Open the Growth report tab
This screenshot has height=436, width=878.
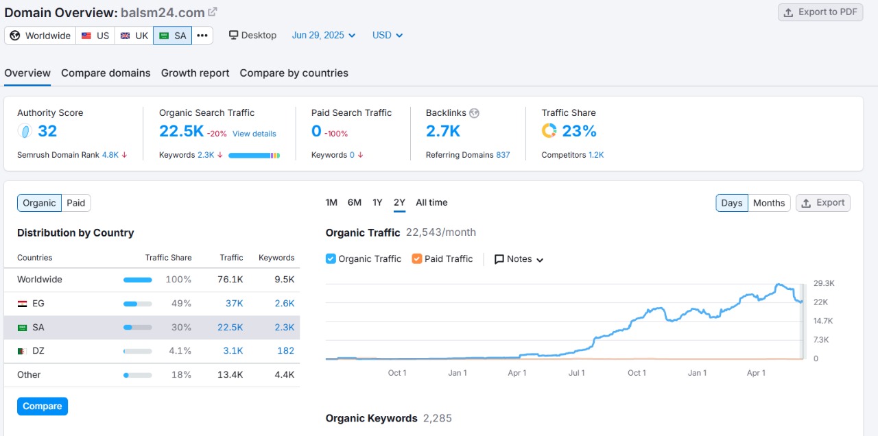tap(195, 73)
